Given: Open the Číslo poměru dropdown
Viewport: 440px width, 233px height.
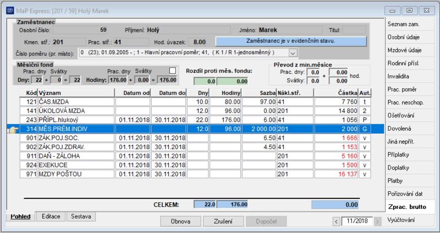Looking at the screenshot, I should tap(293, 53).
